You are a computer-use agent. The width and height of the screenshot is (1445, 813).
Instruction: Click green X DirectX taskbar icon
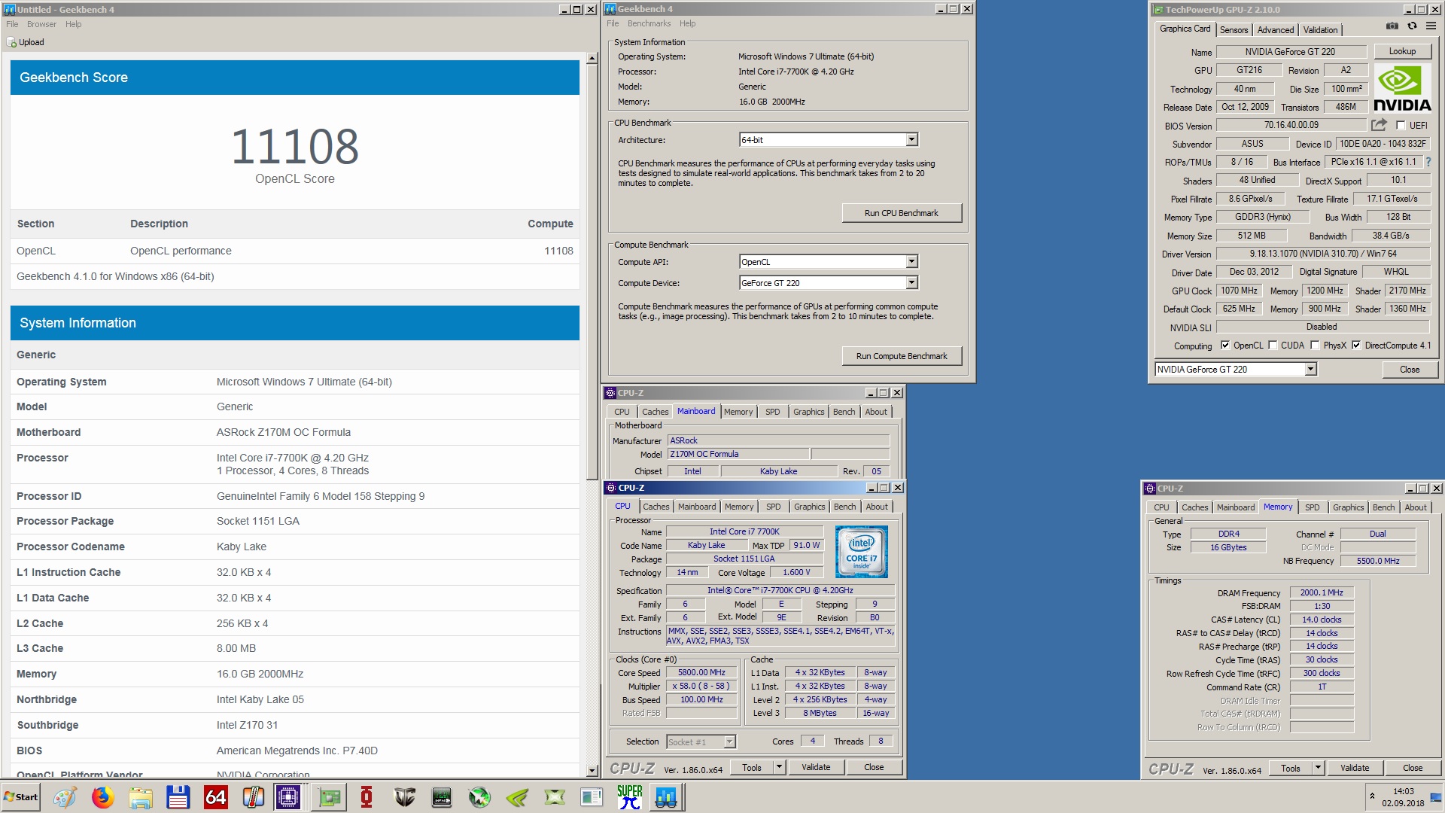[x=555, y=797]
